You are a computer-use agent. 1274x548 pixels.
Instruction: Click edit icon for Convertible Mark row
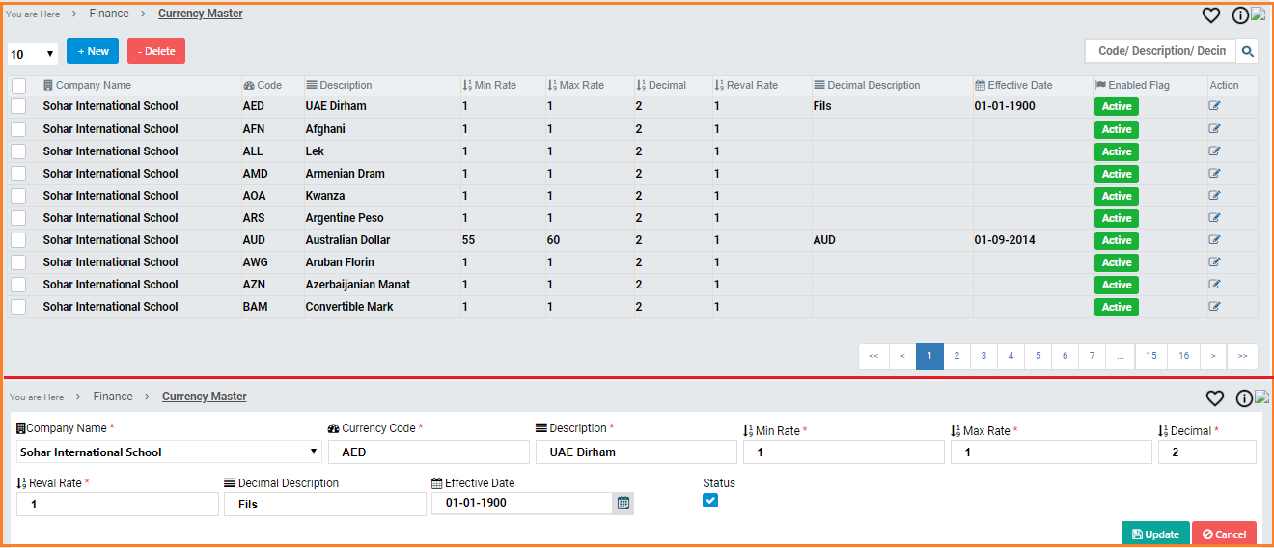[x=1215, y=307]
